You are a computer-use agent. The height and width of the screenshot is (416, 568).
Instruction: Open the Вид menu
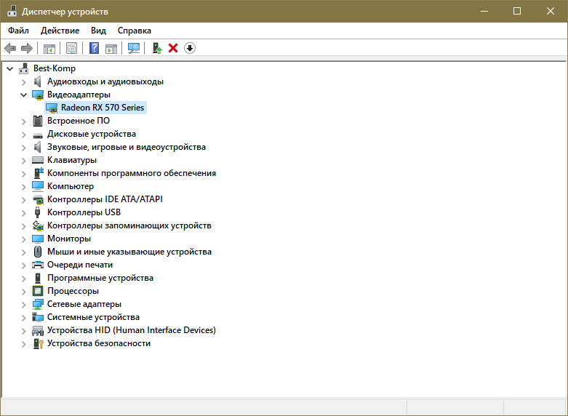pyautogui.click(x=98, y=31)
